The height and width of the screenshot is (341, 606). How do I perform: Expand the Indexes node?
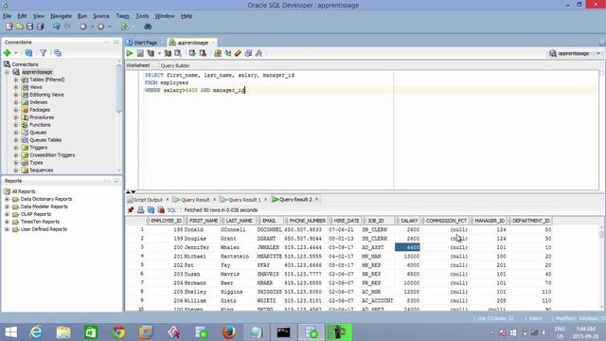click(16, 102)
